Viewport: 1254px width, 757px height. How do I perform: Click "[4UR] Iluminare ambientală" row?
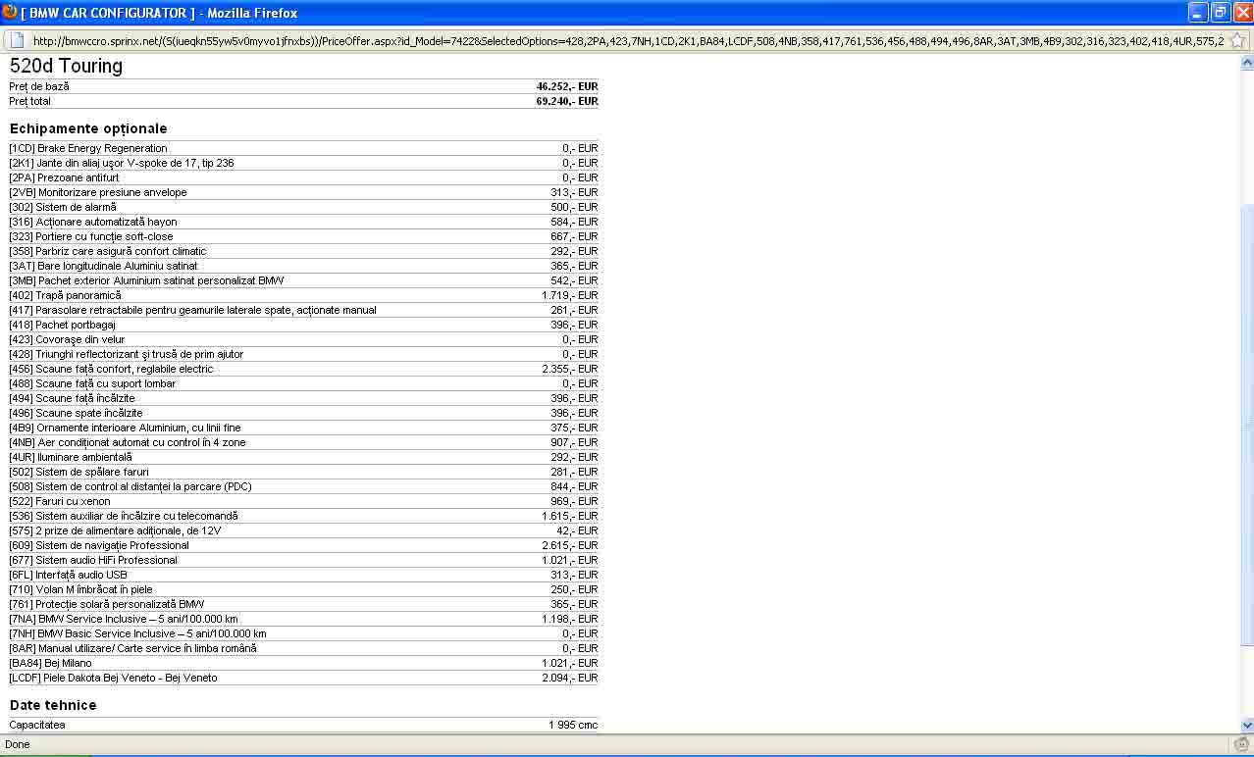[303, 457]
